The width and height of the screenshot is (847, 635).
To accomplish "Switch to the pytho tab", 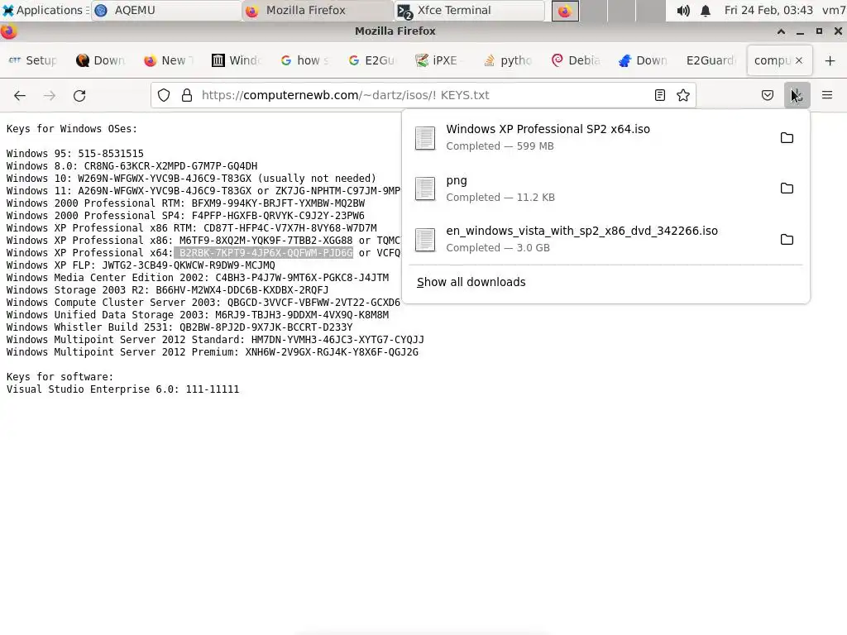I will (509, 60).
